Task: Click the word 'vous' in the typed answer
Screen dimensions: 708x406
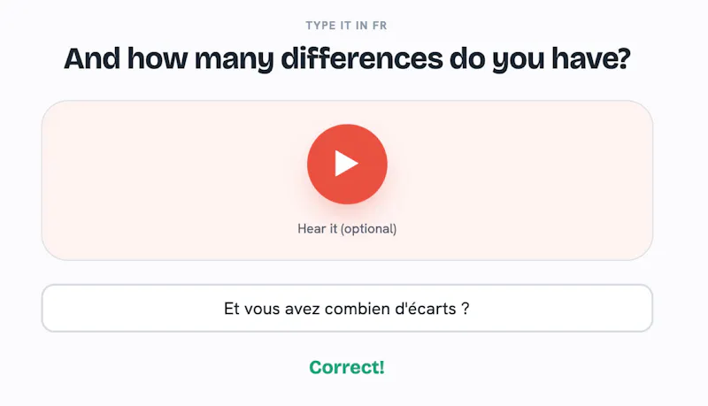Action: click(262, 309)
